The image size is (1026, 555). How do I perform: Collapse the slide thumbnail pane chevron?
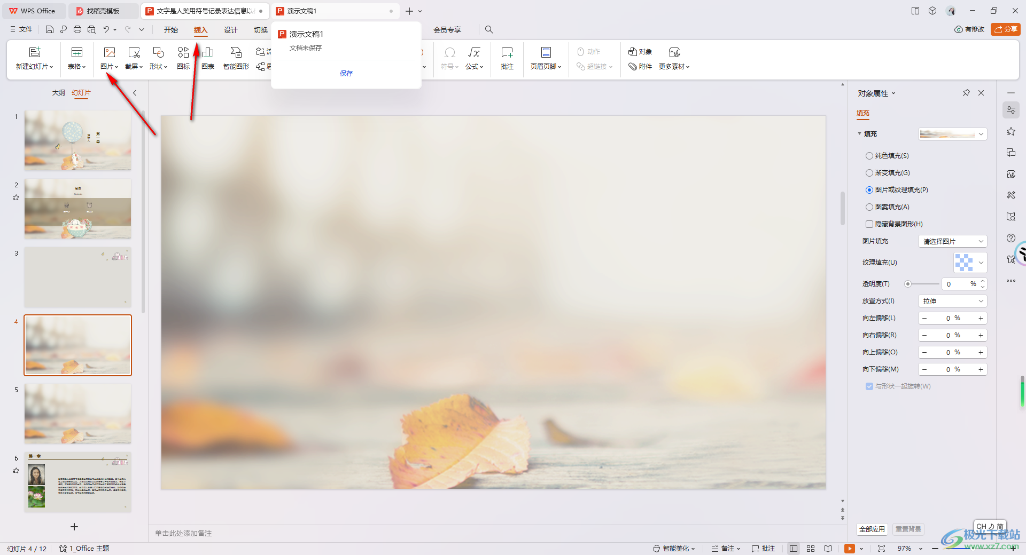point(135,93)
